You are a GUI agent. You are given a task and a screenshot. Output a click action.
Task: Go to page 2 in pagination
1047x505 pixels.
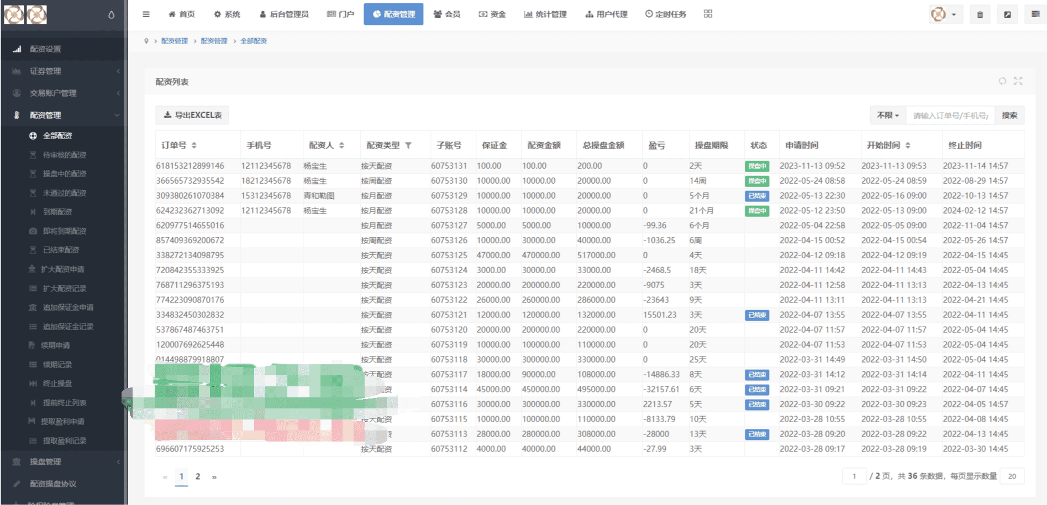[198, 476]
